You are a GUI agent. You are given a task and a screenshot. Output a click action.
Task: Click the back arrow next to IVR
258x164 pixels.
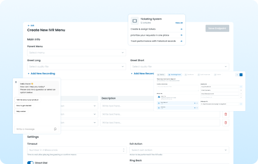(x=28, y=25)
